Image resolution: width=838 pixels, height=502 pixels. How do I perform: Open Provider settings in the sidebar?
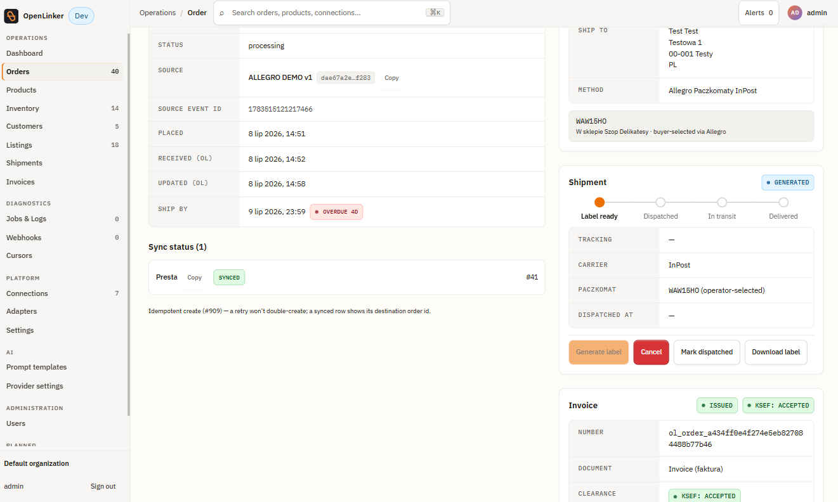pos(62,386)
